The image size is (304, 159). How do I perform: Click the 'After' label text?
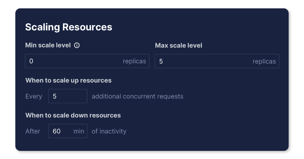point(33,131)
